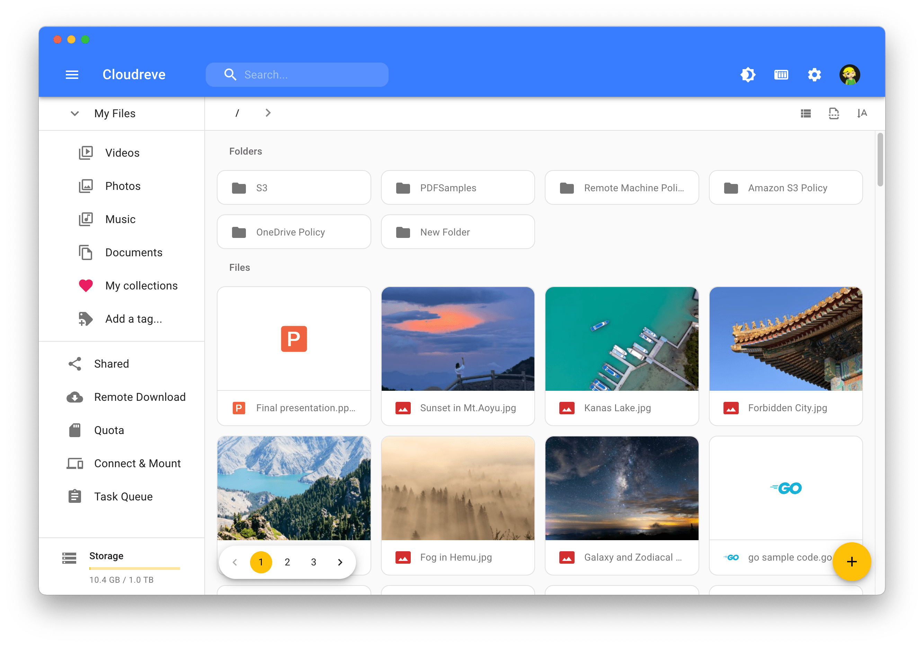Enable the admin settings panel
The width and height of the screenshot is (924, 646).
(813, 75)
